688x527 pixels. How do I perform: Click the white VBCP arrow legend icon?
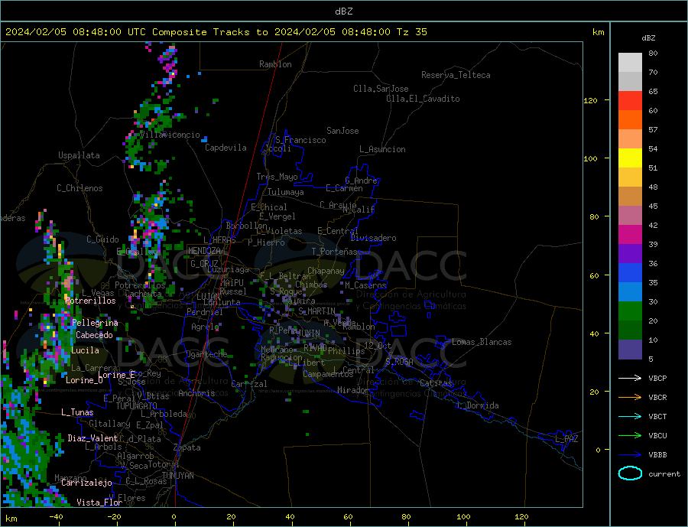[x=630, y=378]
